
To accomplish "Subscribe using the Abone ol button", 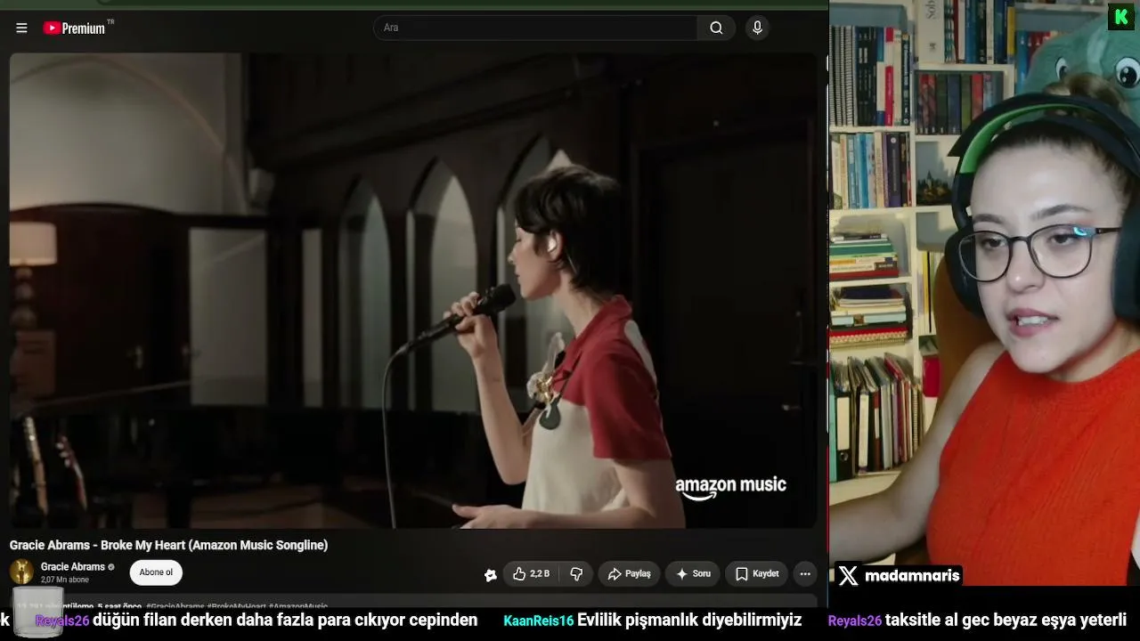I will (156, 572).
